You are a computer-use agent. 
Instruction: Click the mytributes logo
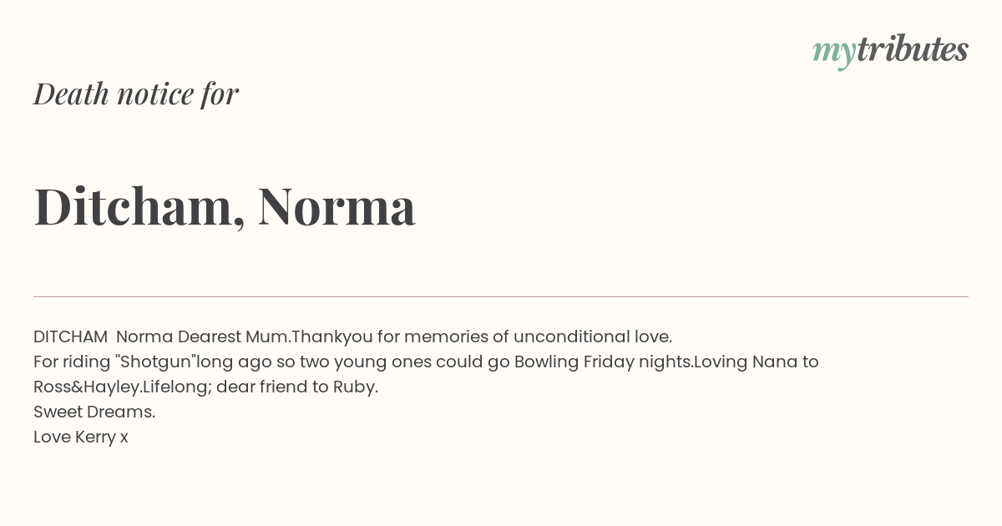click(890, 51)
